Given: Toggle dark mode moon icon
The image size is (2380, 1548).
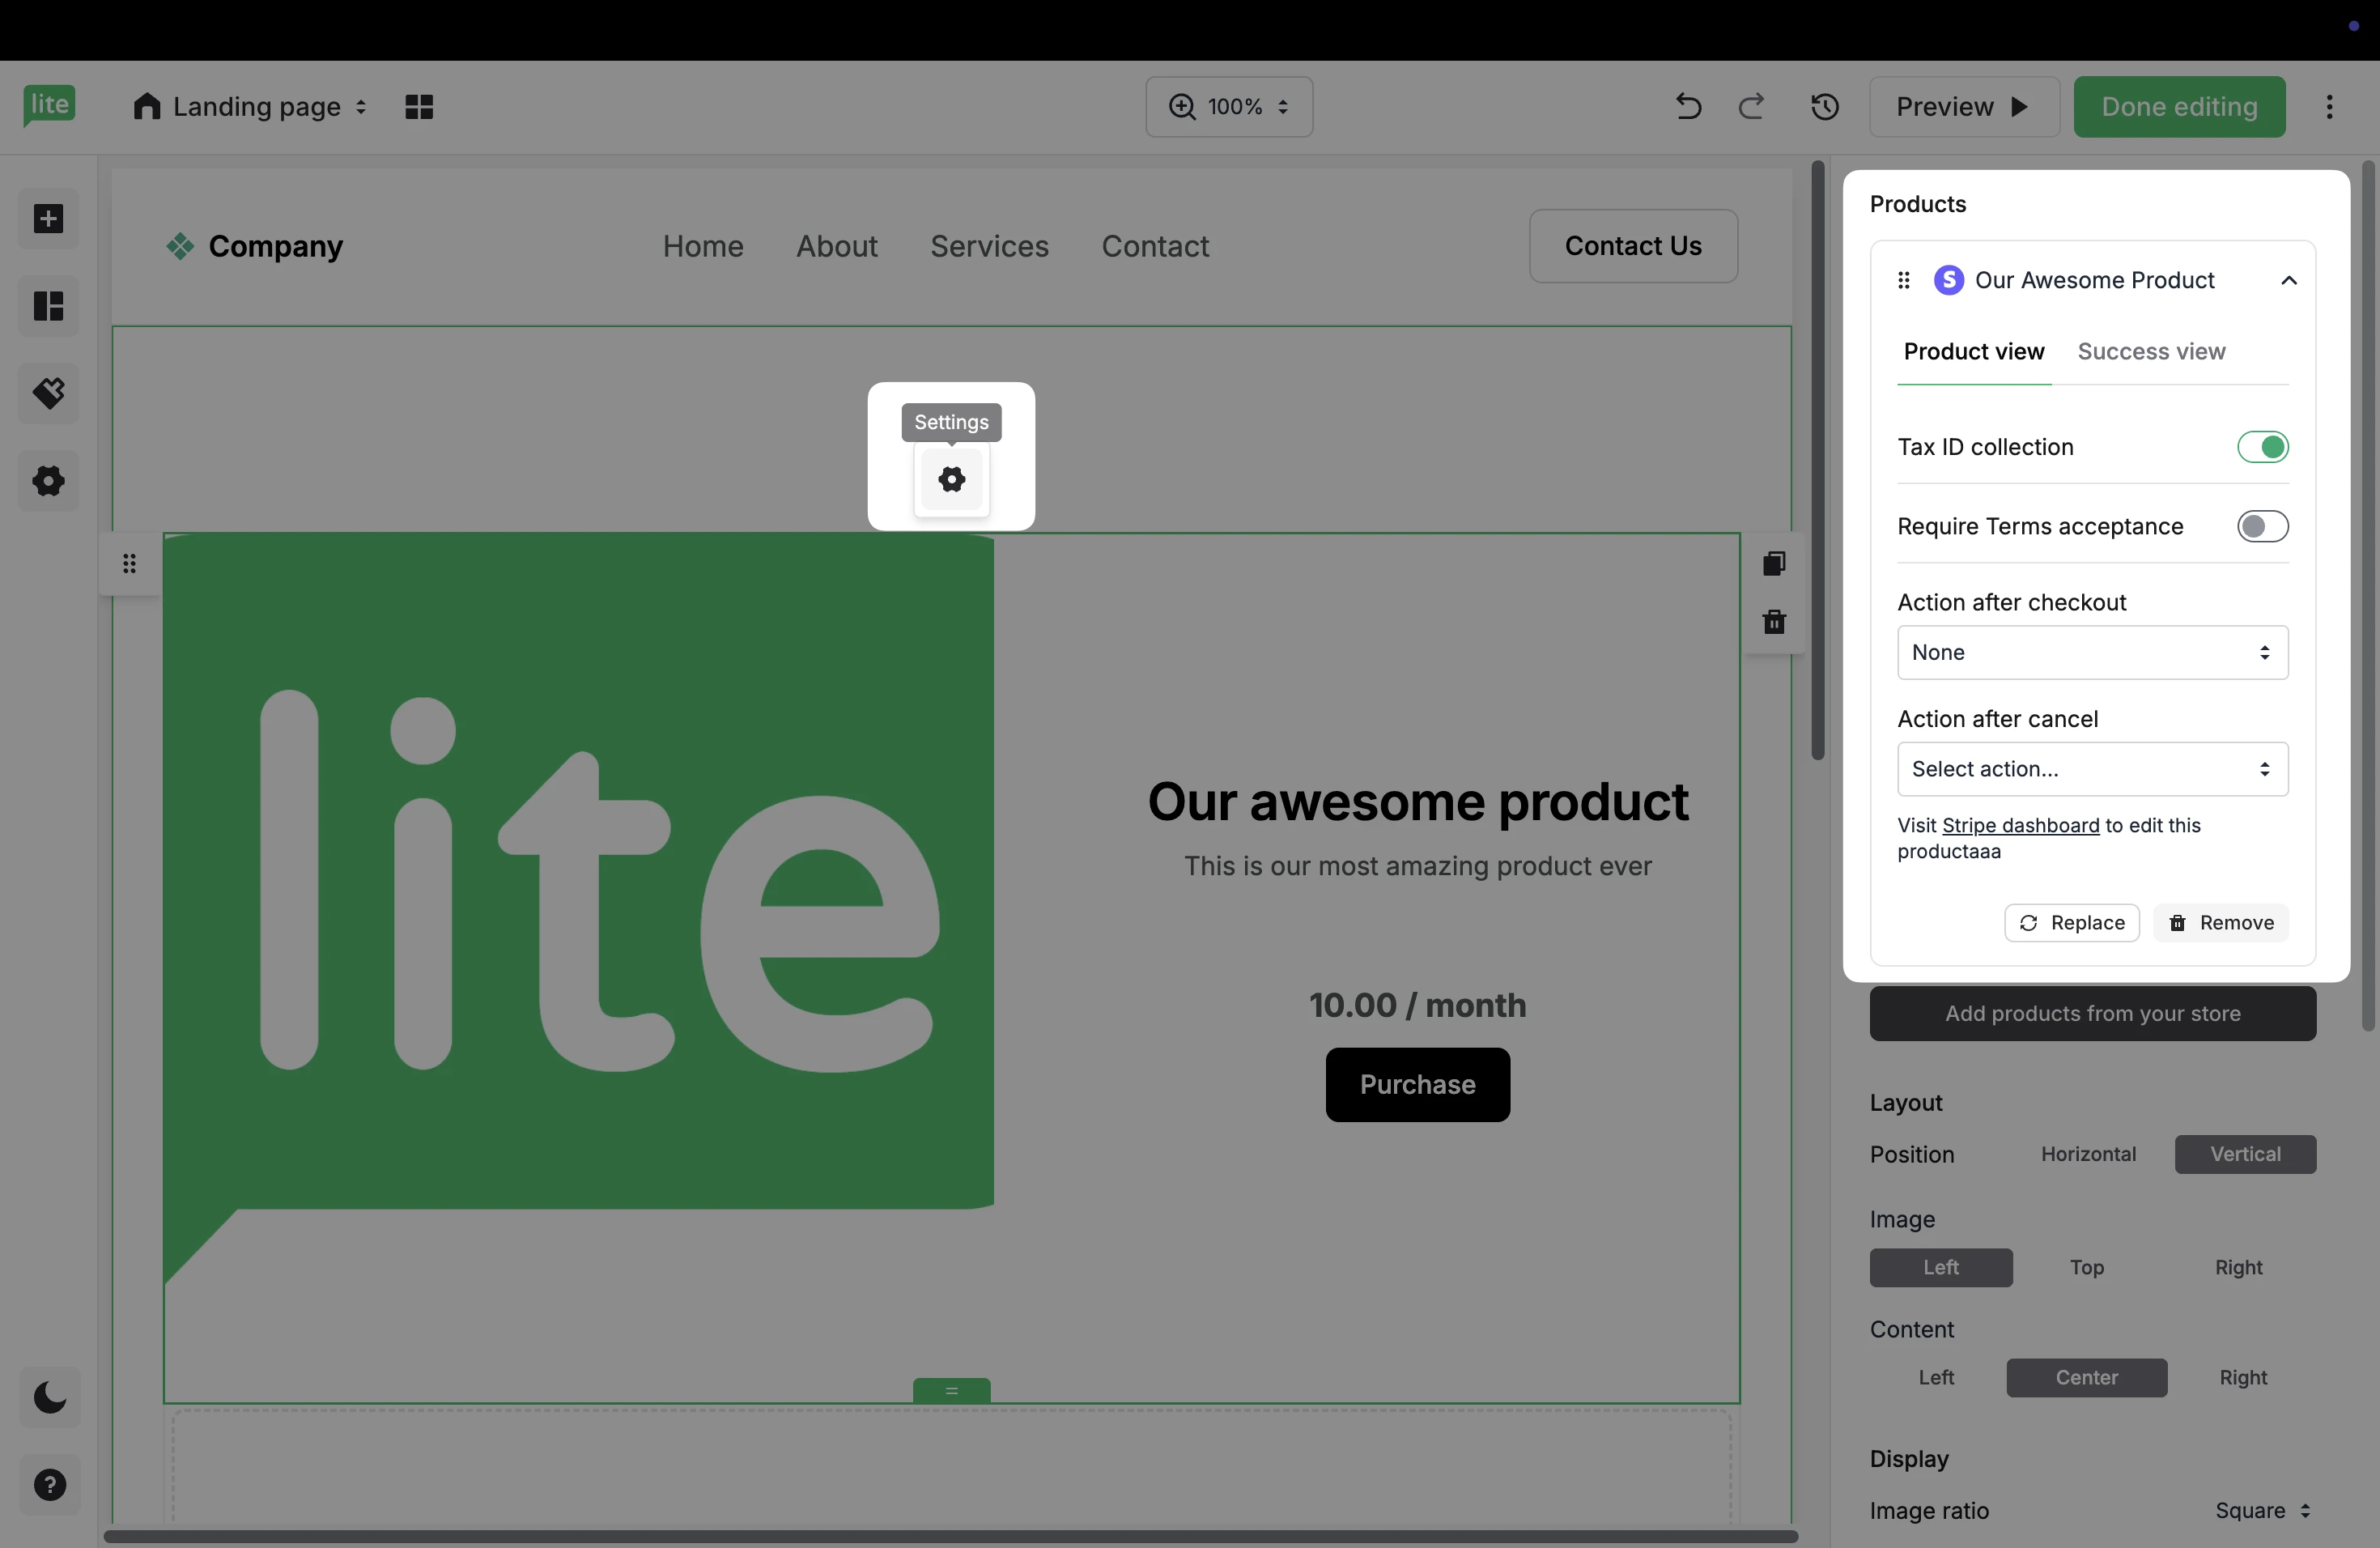Looking at the screenshot, I should tap(49, 1397).
